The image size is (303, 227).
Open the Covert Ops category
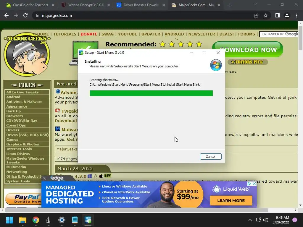click(x=16, y=125)
